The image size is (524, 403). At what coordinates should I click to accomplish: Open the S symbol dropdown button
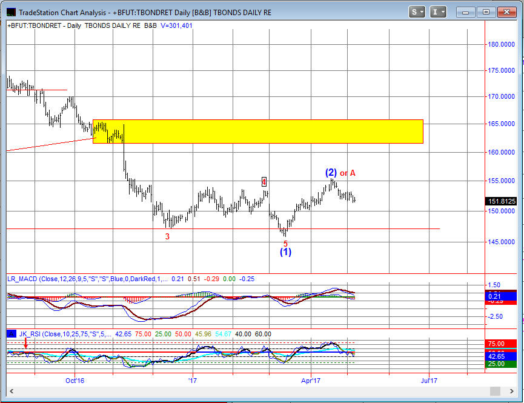tap(416, 12)
